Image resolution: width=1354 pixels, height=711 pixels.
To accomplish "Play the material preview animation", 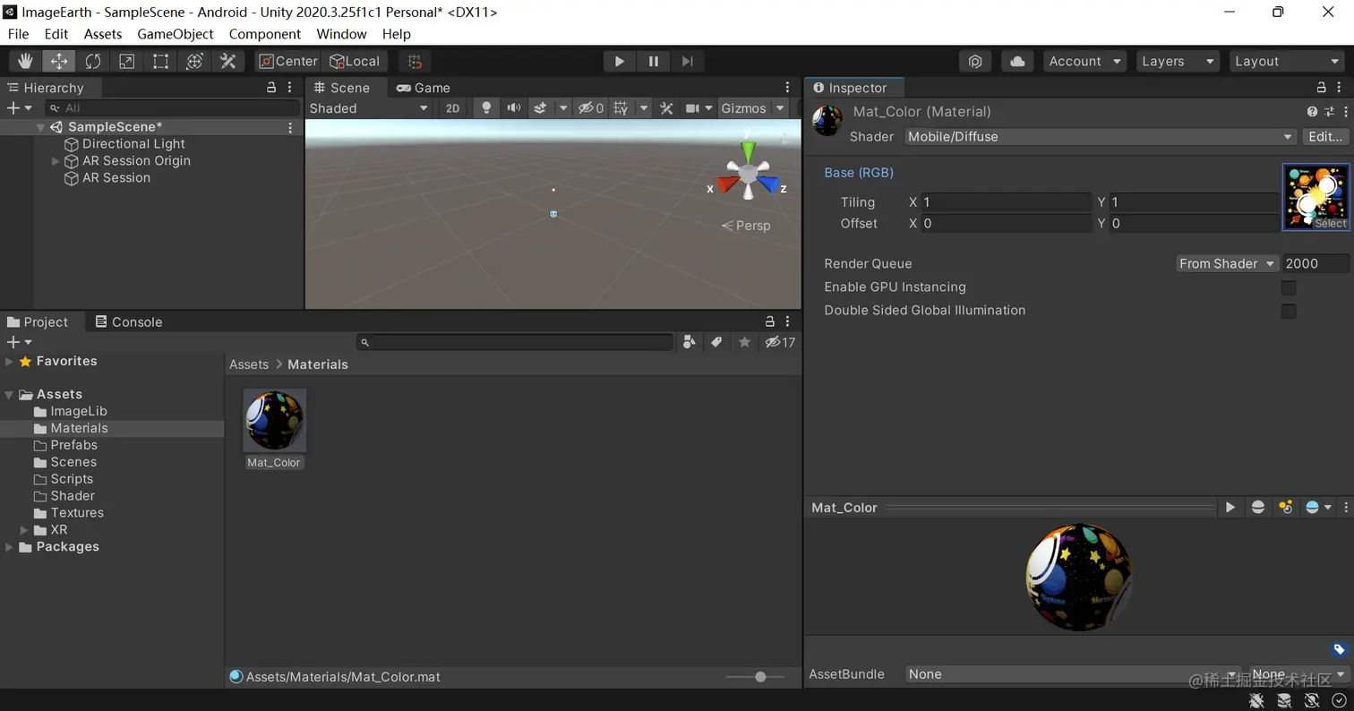I will [x=1230, y=507].
